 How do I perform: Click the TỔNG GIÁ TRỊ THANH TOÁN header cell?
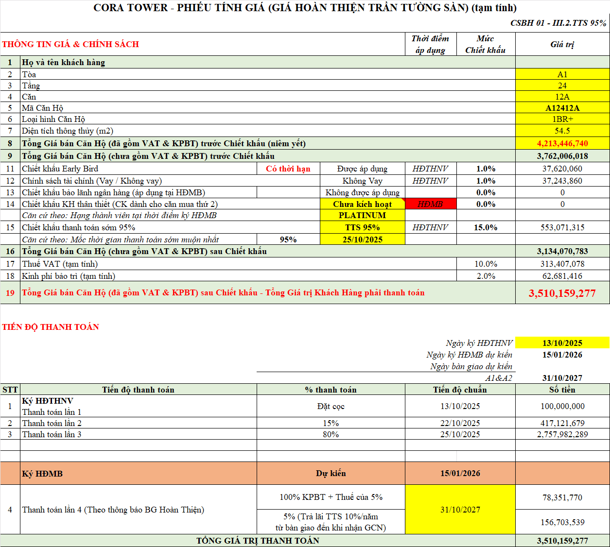click(x=258, y=540)
